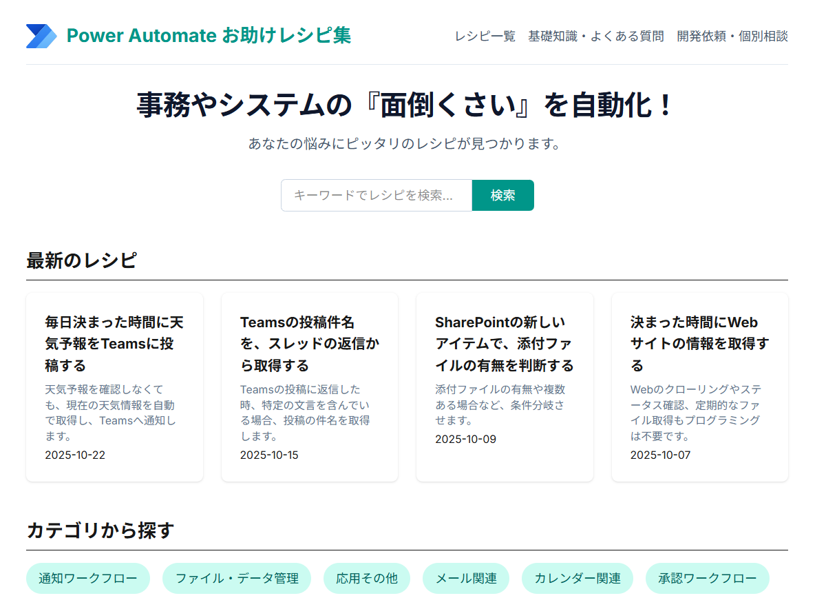Click the 2025-10-22 date on the weather recipe
This screenshot has height=598, width=826.
pos(75,455)
